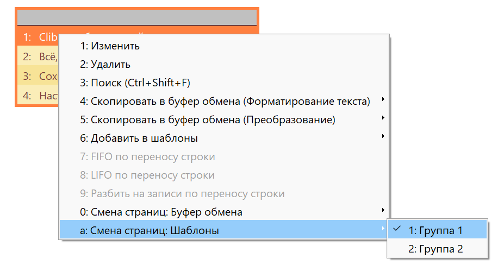Click the gray search field at top
This screenshot has width=504, height=265.
[x=137, y=17]
